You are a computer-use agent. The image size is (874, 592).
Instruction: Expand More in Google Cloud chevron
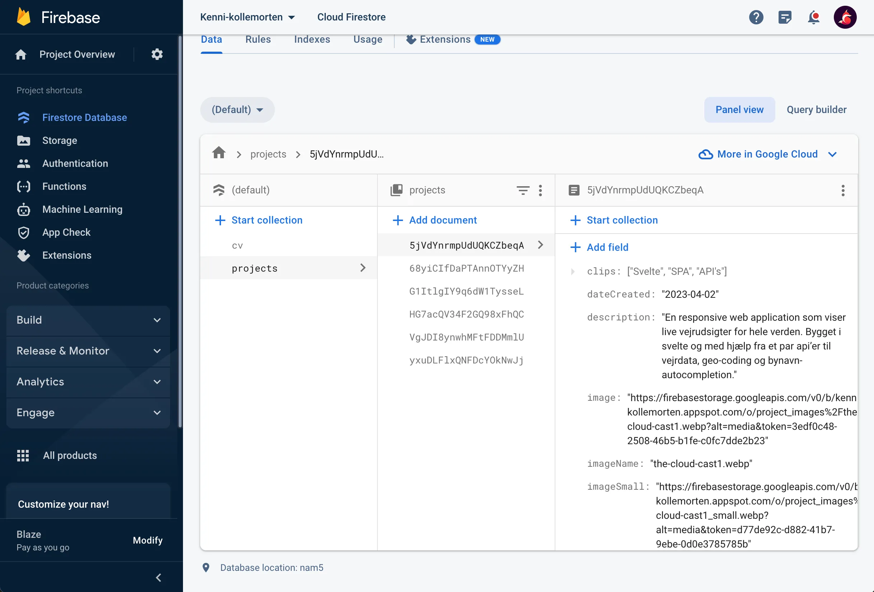point(832,154)
